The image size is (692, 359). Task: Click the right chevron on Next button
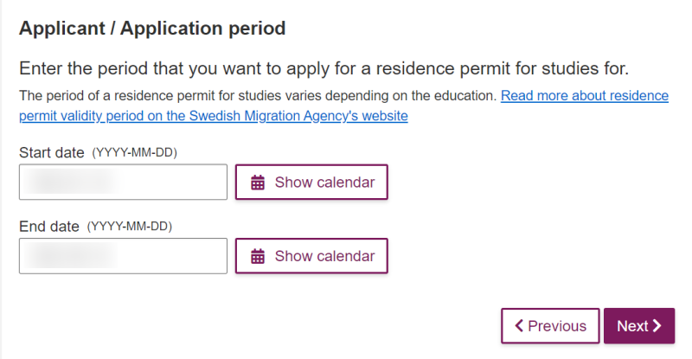tap(657, 326)
